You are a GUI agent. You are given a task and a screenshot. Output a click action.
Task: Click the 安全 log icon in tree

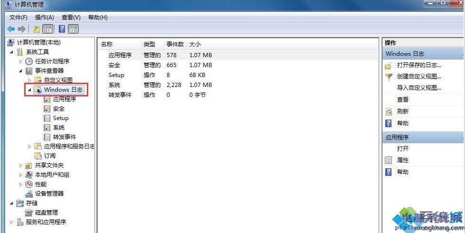tap(47, 109)
